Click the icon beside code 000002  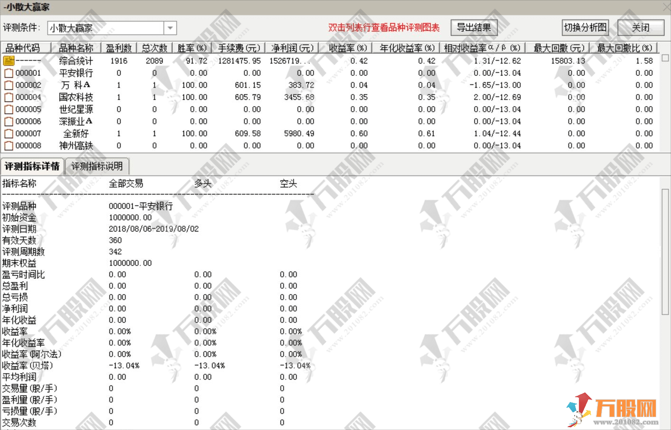pyautogui.click(x=9, y=85)
